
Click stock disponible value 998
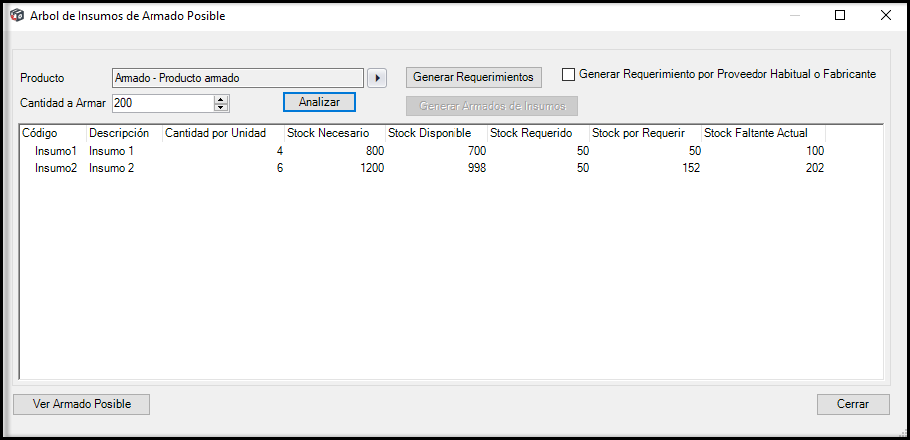coord(476,168)
